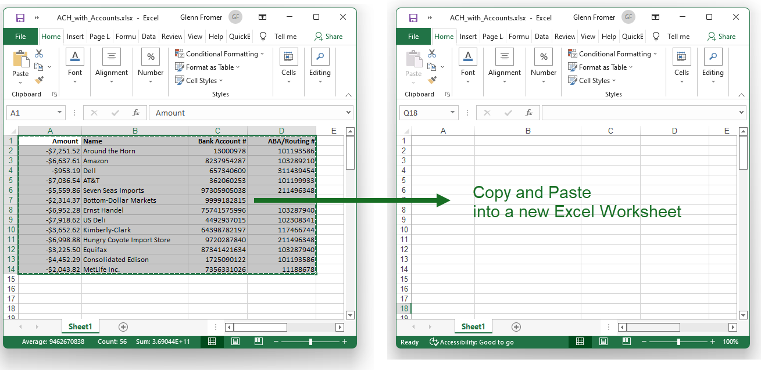The width and height of the screenshot is (761, 370).
Task: Click zoom slider handle in left window
Action: (310, 342)
